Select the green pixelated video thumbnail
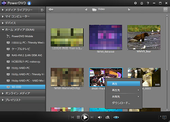The width and height of the screenshot is (170, 122). 67,37
